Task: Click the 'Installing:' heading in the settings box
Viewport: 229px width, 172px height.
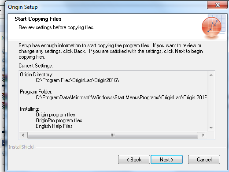Action: pyautogui.click(x=30, y=109)
